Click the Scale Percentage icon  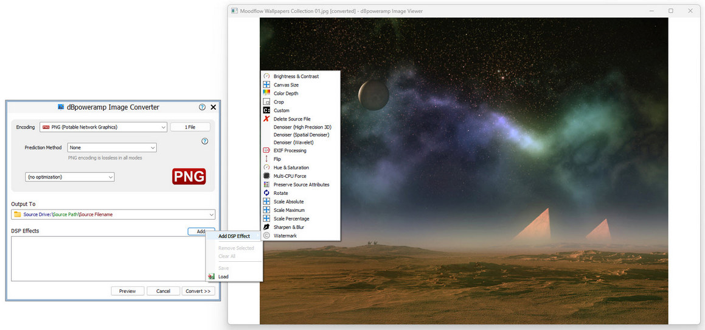(x=266, y=219)
